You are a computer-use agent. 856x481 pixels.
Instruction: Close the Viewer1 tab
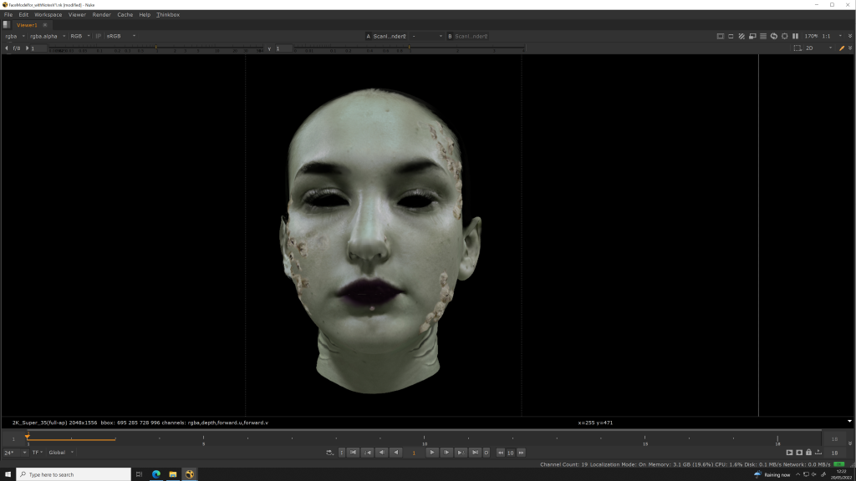click(45, 25)
